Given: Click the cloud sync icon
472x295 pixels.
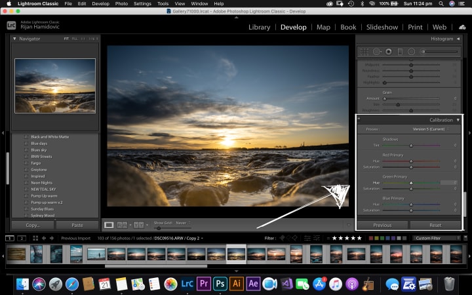Looking at the screenshot, I should 462,27.
